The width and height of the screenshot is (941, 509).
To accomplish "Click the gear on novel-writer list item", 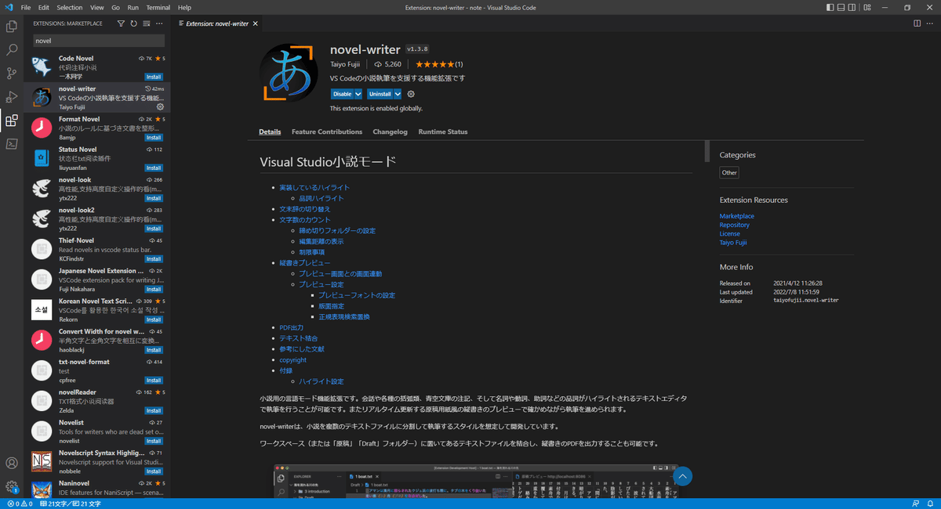I will click(160, 106).
